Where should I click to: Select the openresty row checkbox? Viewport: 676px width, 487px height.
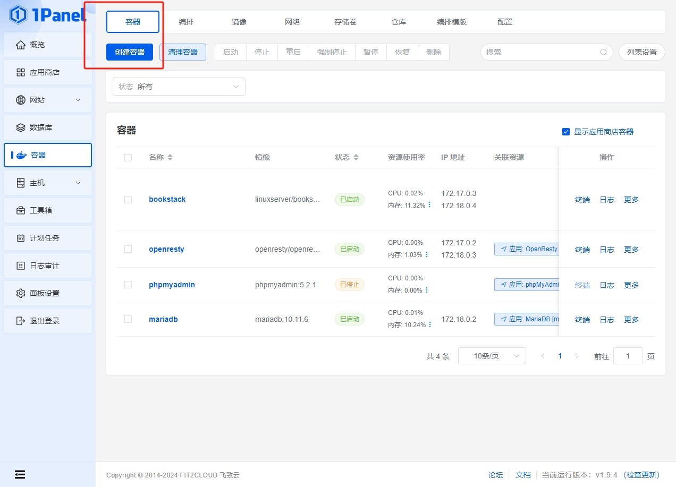pyautogui.click(x=128, y=249)
